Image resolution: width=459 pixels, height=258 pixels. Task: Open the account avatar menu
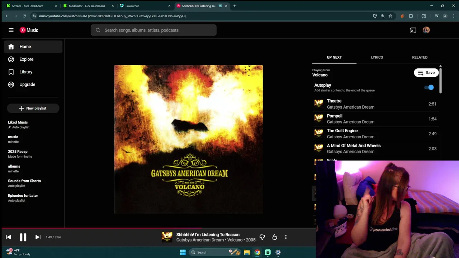[426, 30]
